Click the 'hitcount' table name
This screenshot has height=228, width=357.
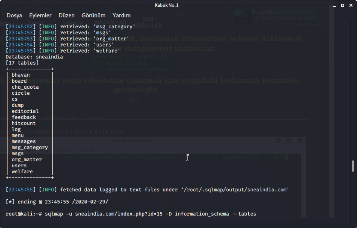pyautogui.click(x=24, y=123)
